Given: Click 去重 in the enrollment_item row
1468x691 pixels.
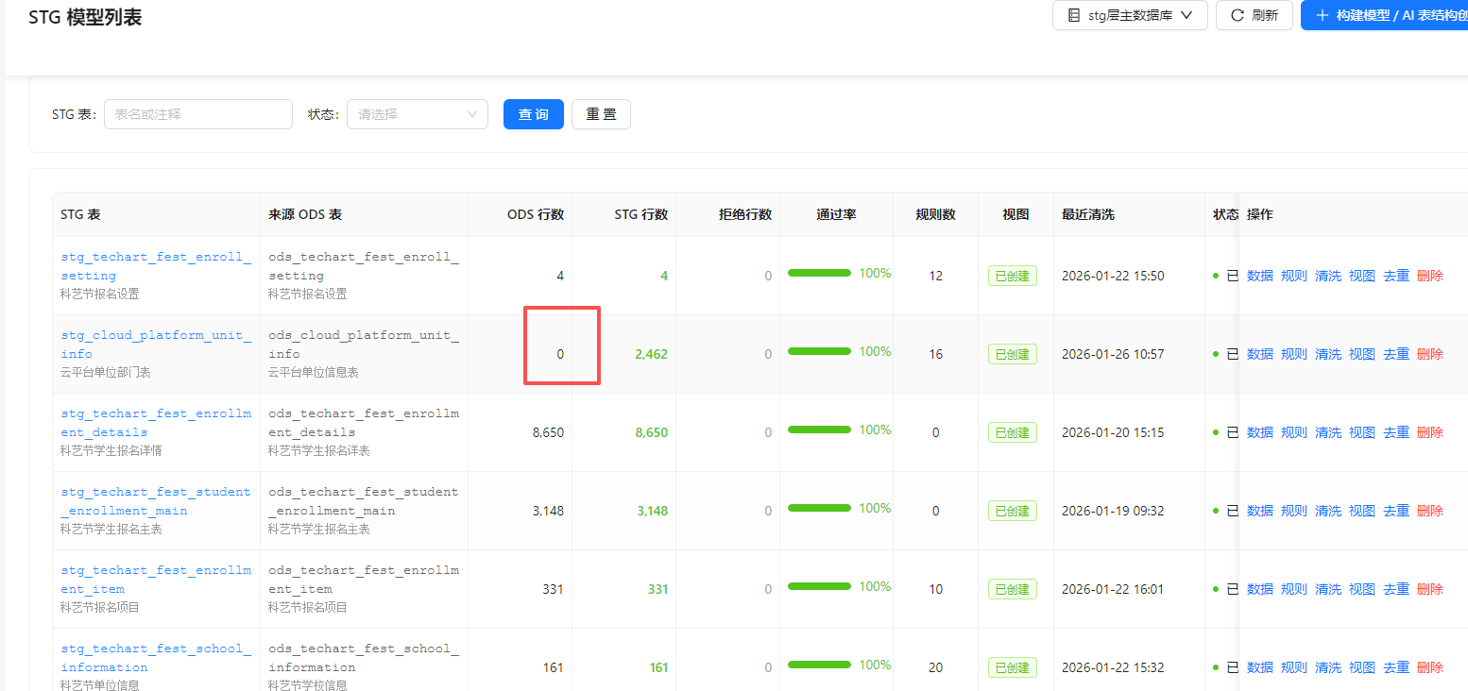Looking at the screenshot, I should click(x=1395, y=589).
